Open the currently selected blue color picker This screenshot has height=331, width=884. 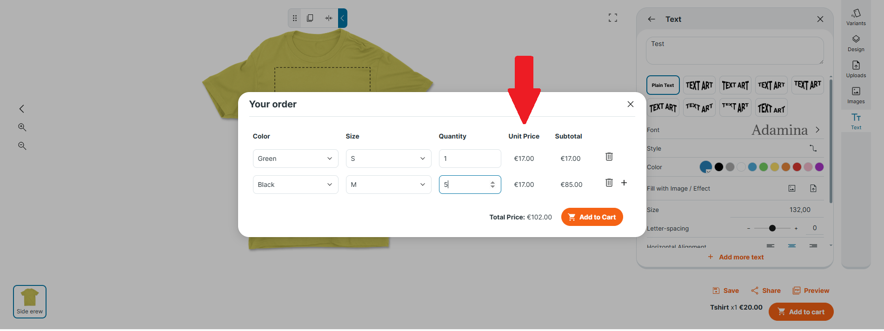[706, 167]
